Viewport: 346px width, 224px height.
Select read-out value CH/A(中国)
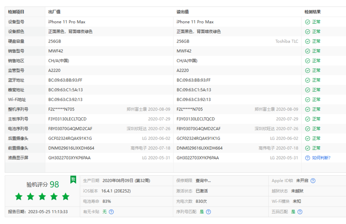[187, 61]
